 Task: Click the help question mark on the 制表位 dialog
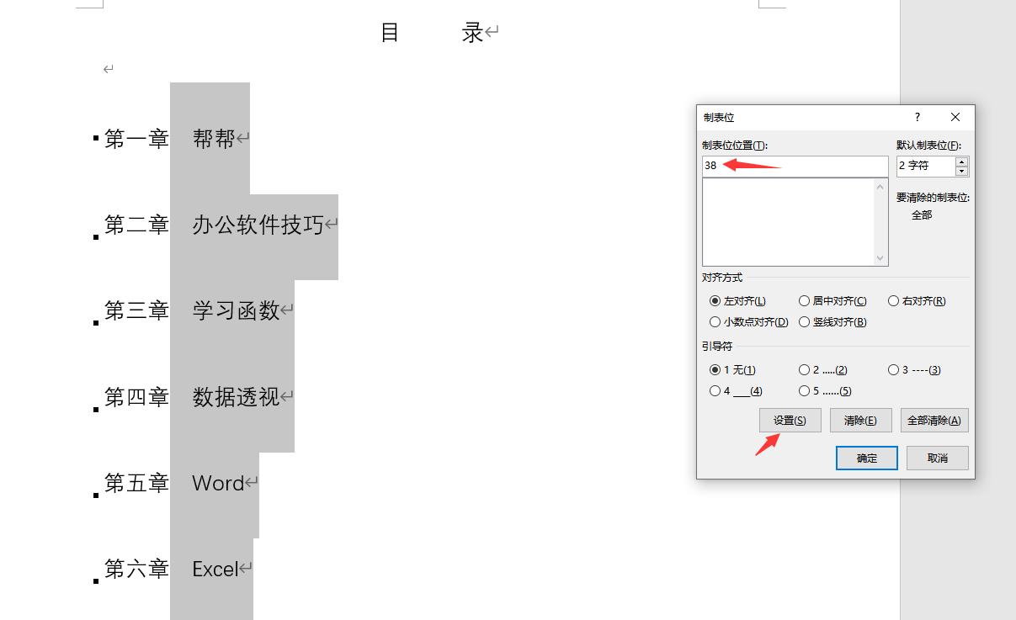[917, 117]
